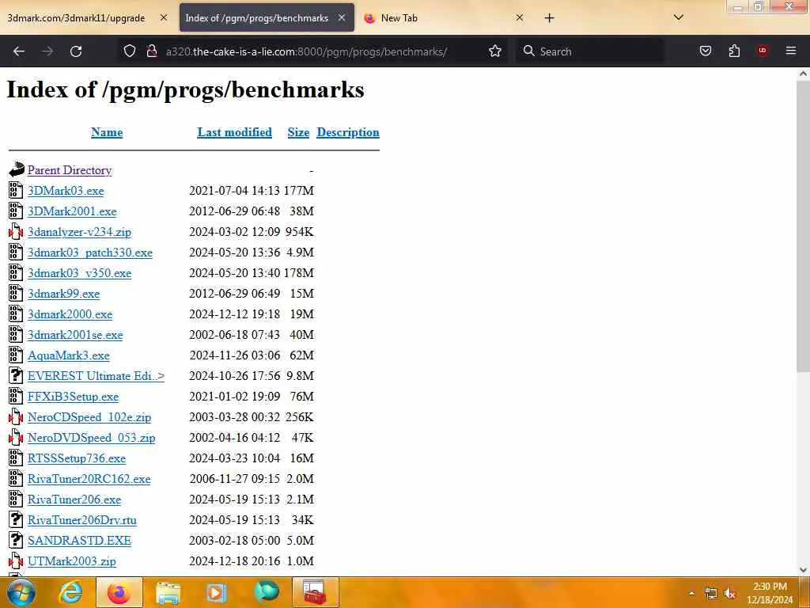Screen dimensions: 810x608
Task: Download 3dmark2001se.exe
Action: tap(75, 335)
